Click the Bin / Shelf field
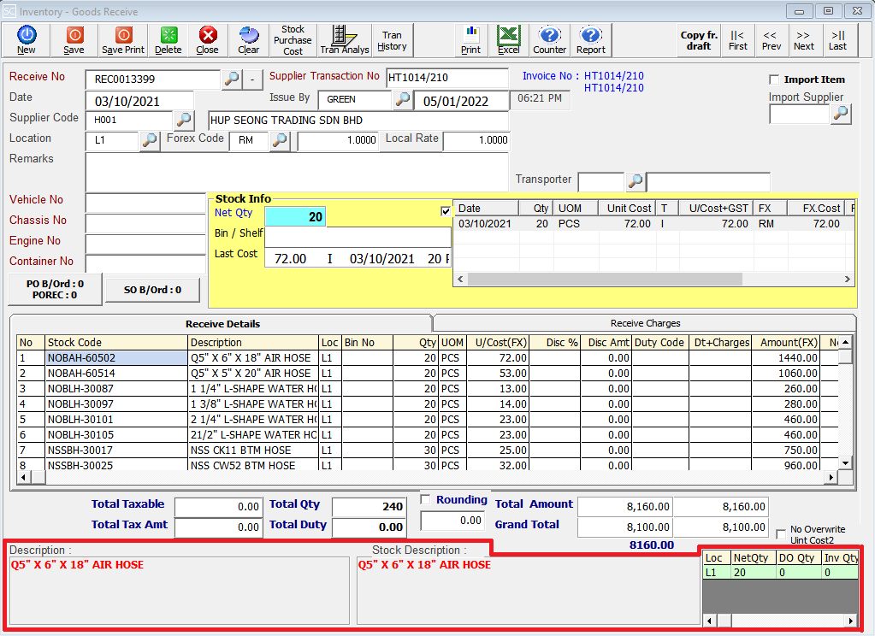This screenshot has height=636, width=875. click(358, 237)
